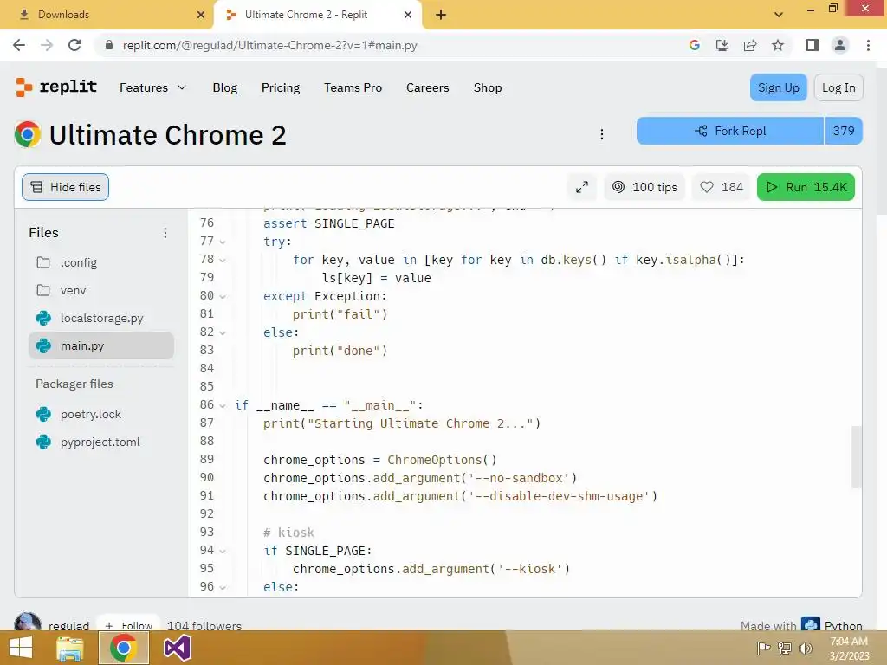Click the code editor scrollbar thumb
This screenshot has height=665, width=887.
857,457
